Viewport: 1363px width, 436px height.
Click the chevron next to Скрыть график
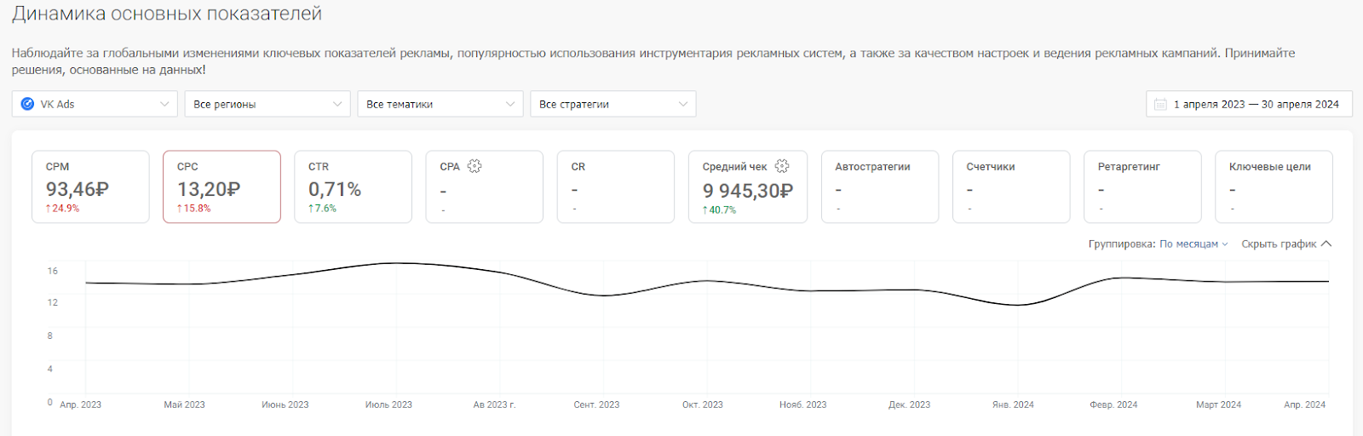[x=1326, y=244]
